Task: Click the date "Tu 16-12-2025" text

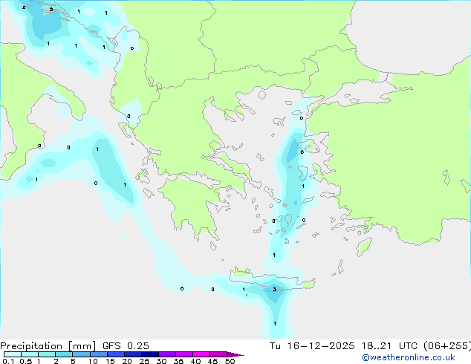Action: (x=312, y=346)
